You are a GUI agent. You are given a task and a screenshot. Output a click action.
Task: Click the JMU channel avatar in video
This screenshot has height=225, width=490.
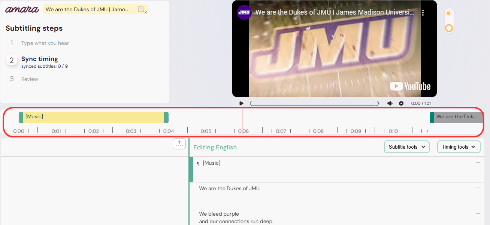coord(244,12)
